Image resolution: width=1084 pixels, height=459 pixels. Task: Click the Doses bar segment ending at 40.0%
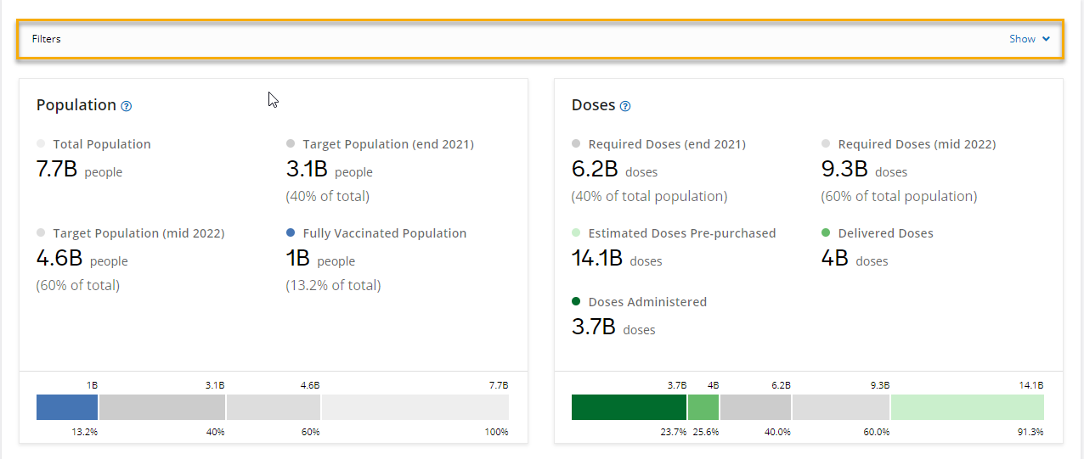pos(756,407)
